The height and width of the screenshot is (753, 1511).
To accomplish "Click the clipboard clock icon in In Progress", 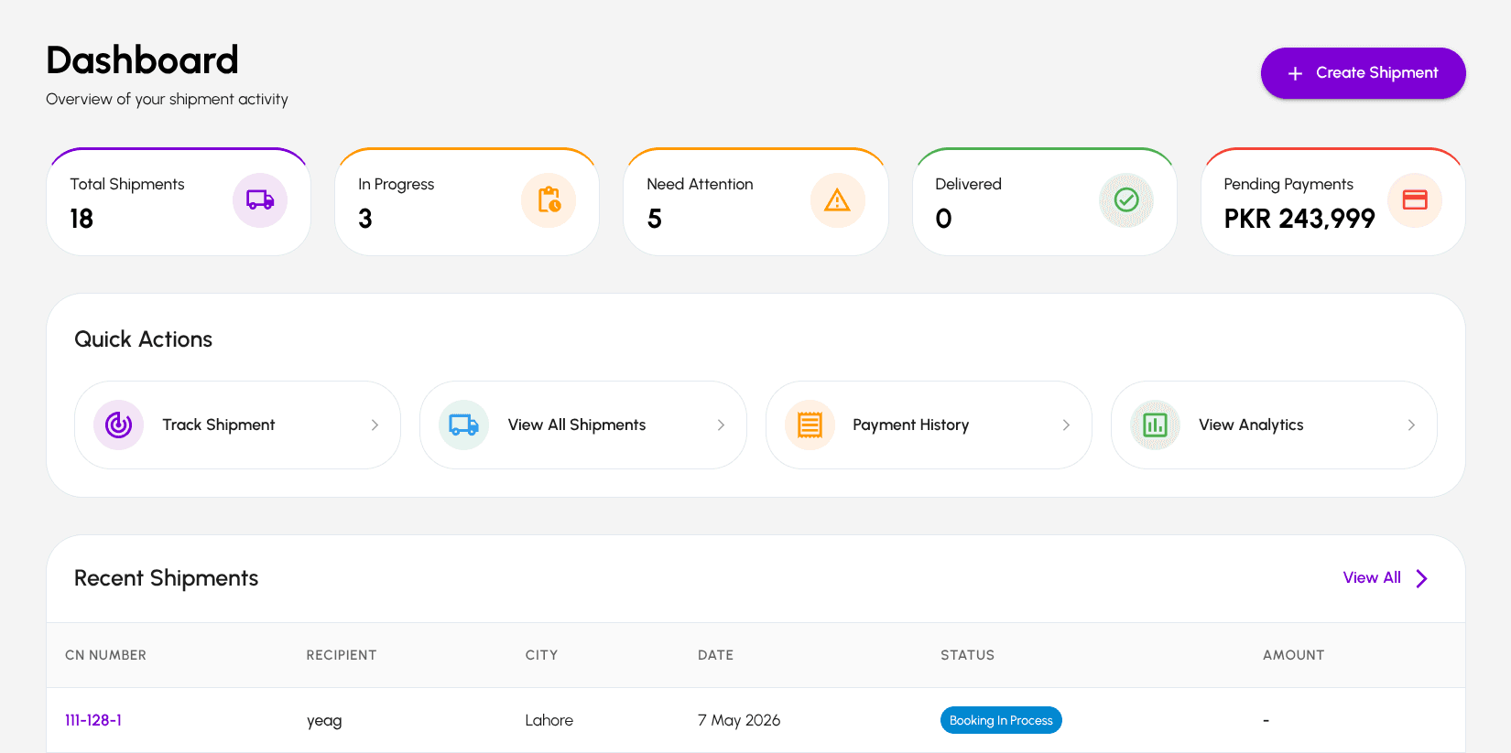I will point(549,200).
